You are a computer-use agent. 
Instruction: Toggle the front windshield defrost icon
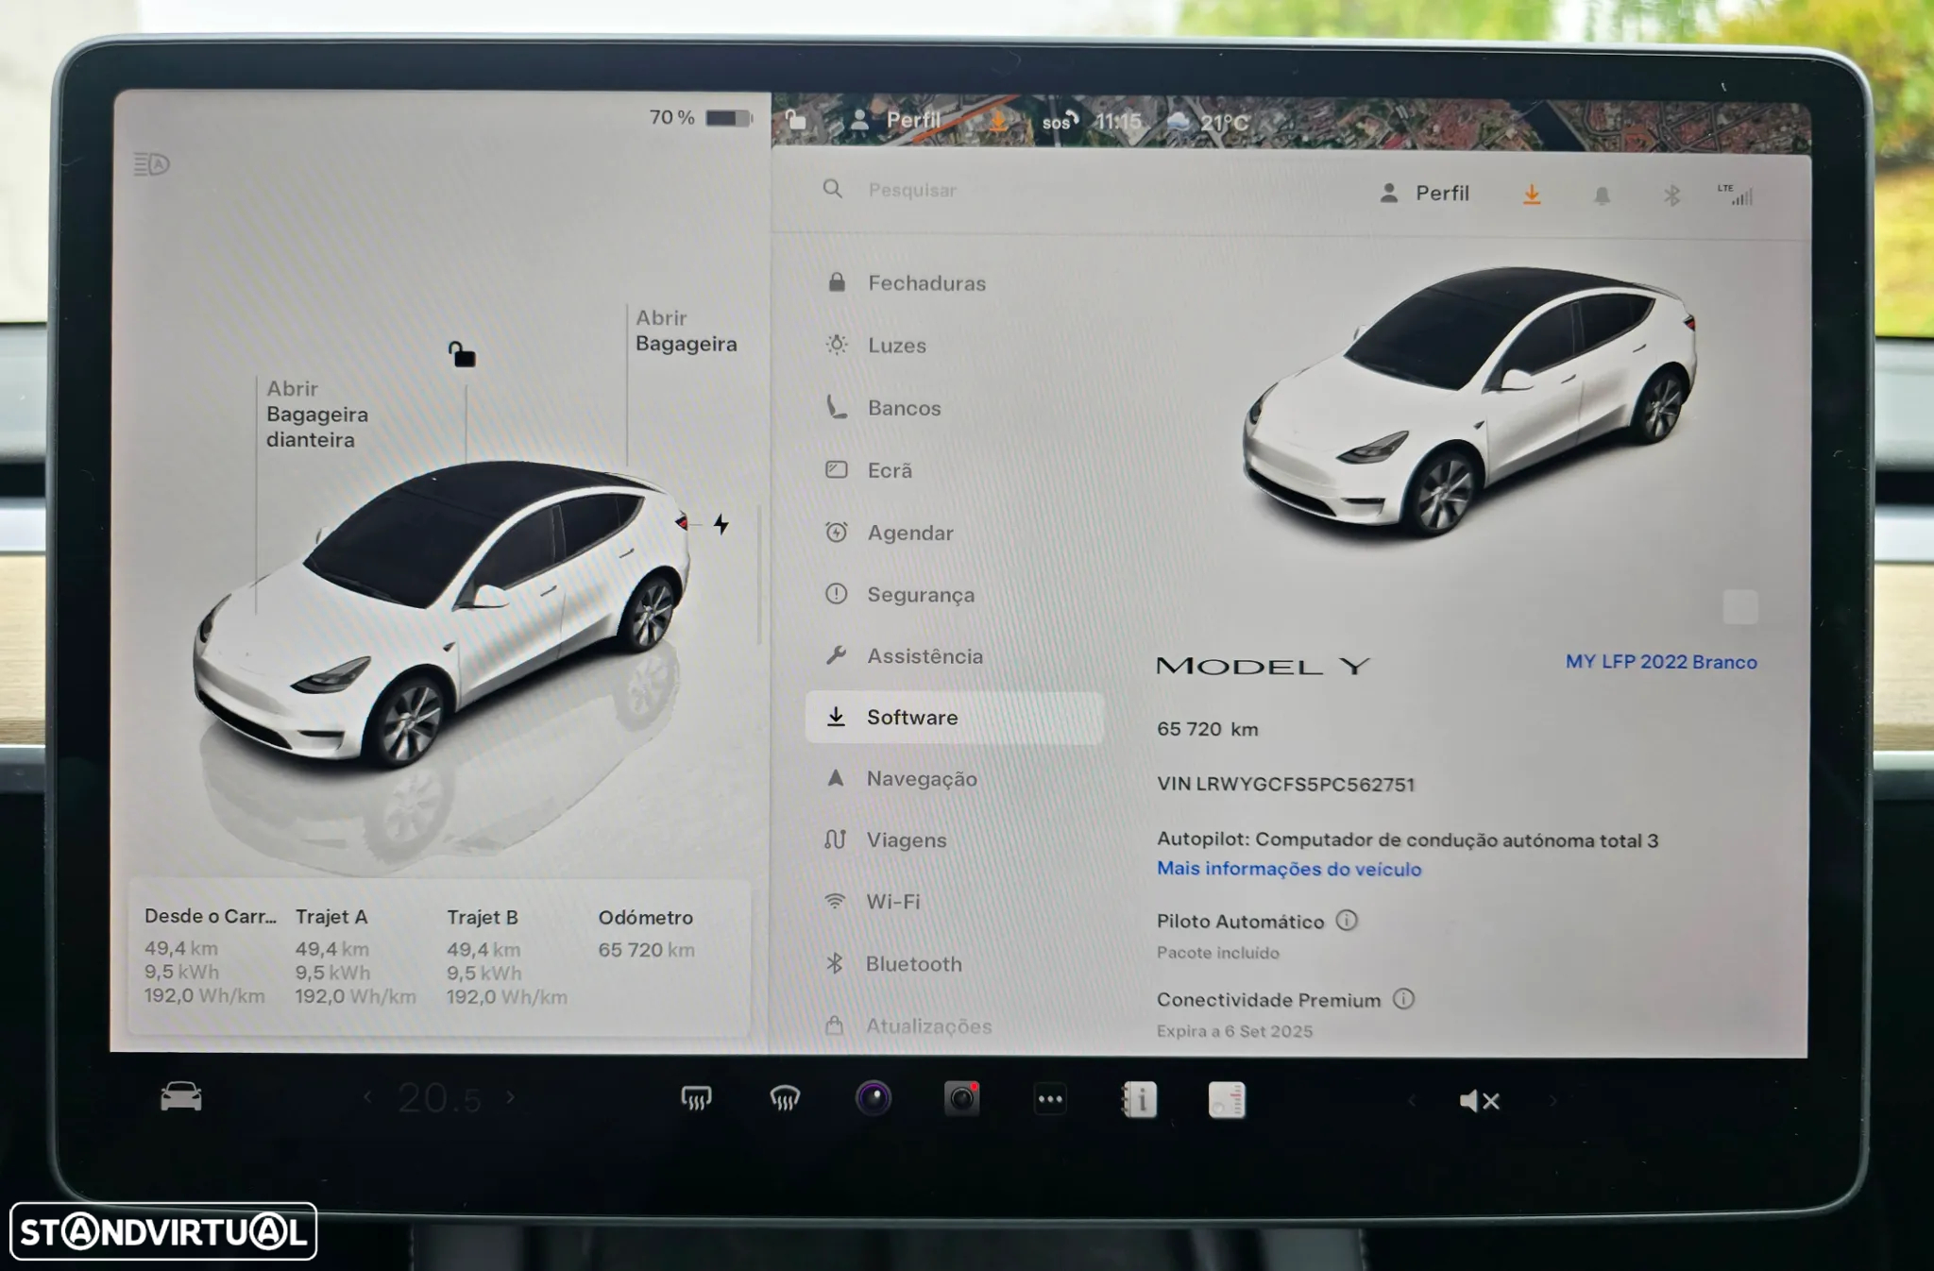(785, 1098)
